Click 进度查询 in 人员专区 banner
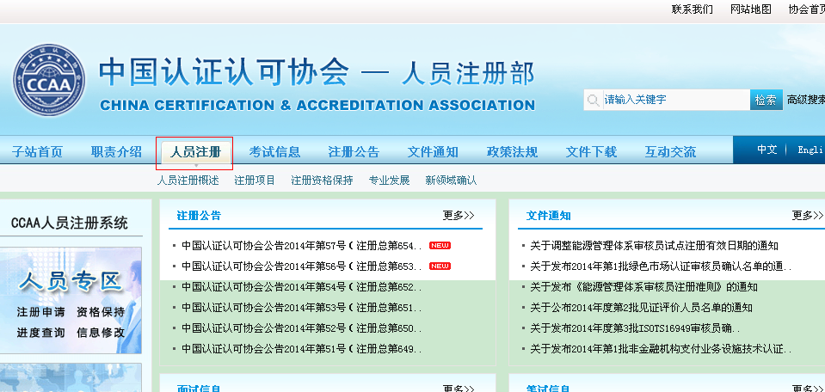Viewport: 825px width, 392px height. pyautogui.click(x=41, y=332)
